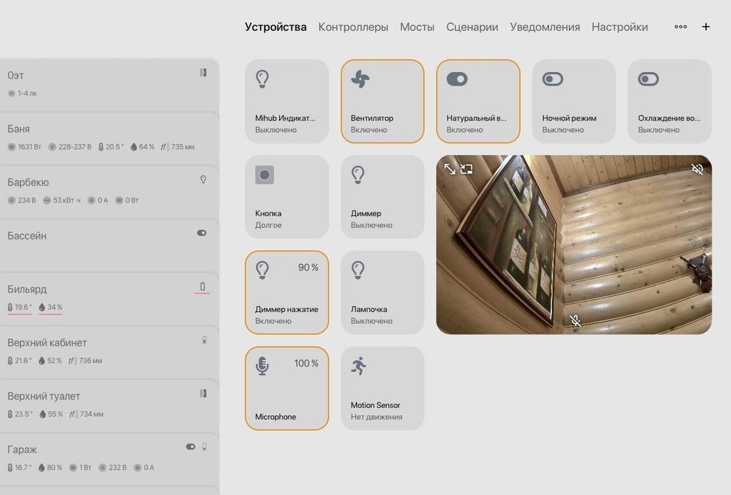Click the Баня 64 % humidity

tap(142, 147)
